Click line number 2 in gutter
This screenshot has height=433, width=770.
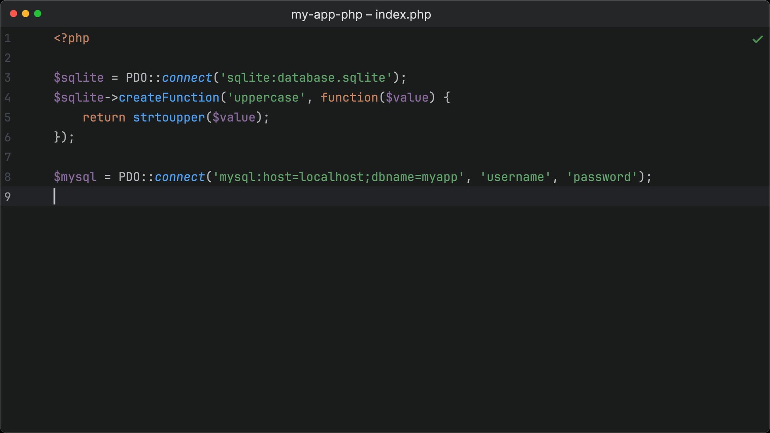click(x=8, y=58)
